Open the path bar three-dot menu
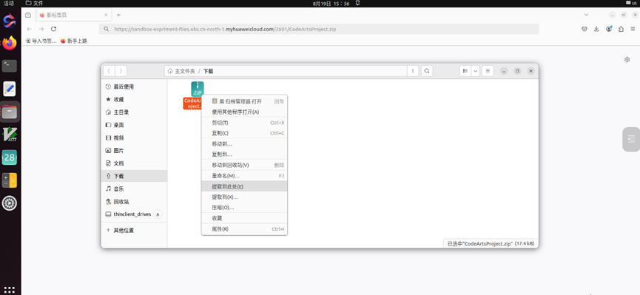This screenshot has height=295, width=640. pyautogui.click(x=413, y=71)
